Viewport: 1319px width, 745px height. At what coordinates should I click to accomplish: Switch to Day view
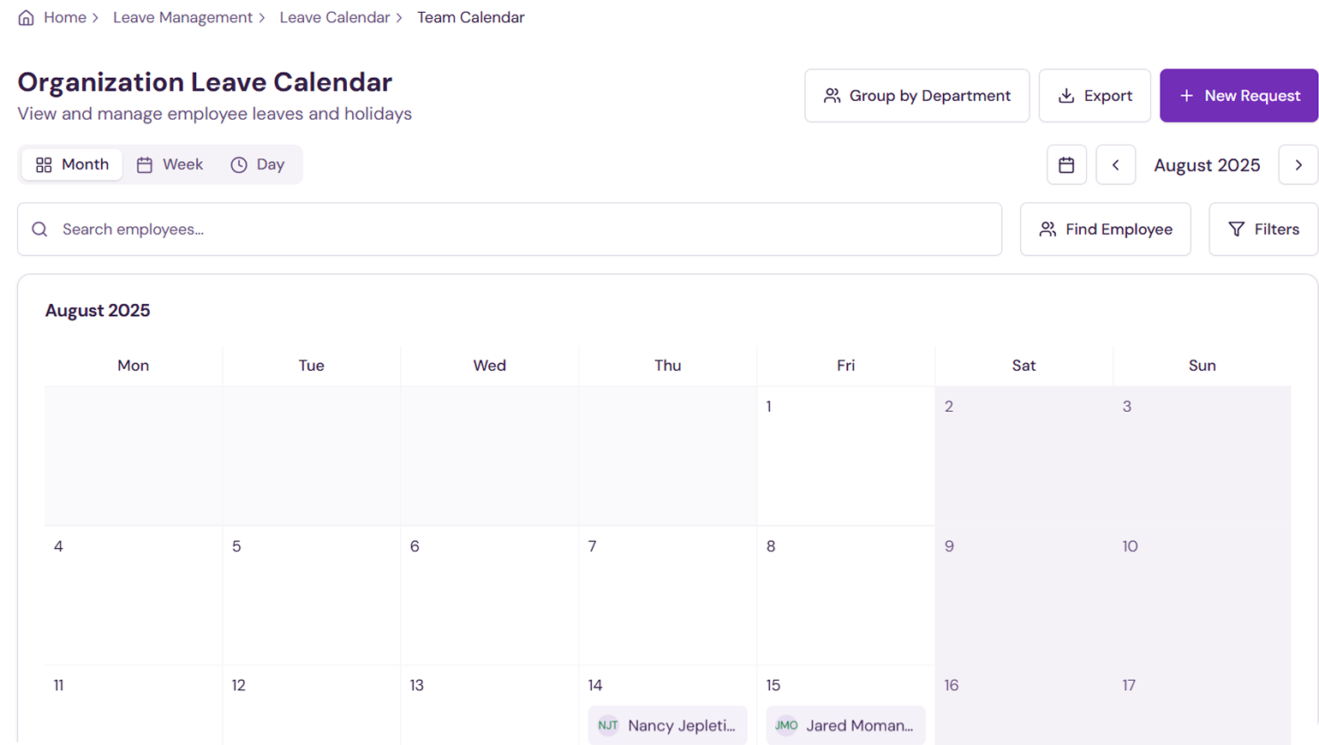258,164
